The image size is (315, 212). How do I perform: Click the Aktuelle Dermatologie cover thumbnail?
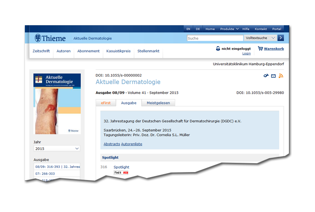pyautogui.click(x=57, y=104)
